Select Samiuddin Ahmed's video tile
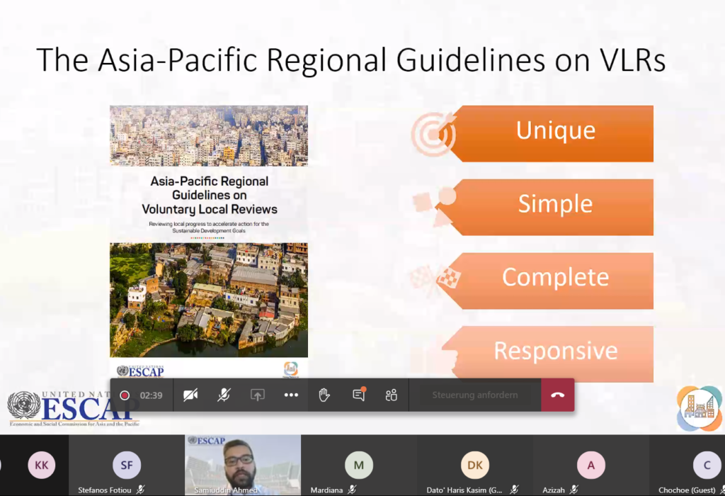 pyautogui.click(x=242, y=464)
